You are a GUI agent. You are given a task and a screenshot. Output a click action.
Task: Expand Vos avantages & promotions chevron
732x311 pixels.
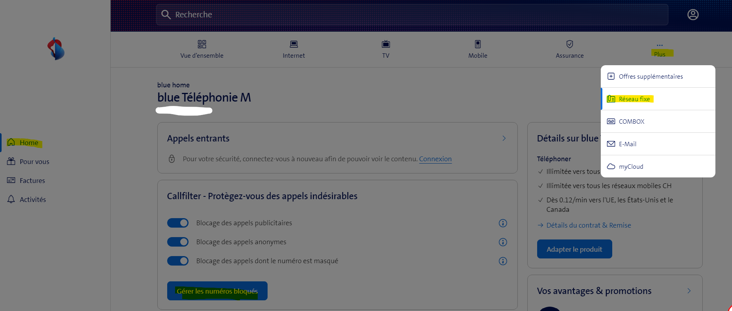[x=689, y=291]
